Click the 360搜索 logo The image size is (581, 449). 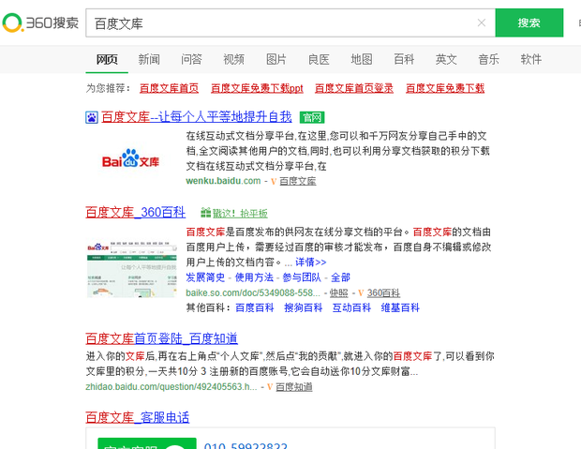point(40,22)
